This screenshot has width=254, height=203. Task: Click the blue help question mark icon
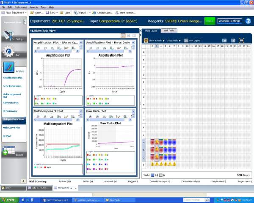pos(248,21)
